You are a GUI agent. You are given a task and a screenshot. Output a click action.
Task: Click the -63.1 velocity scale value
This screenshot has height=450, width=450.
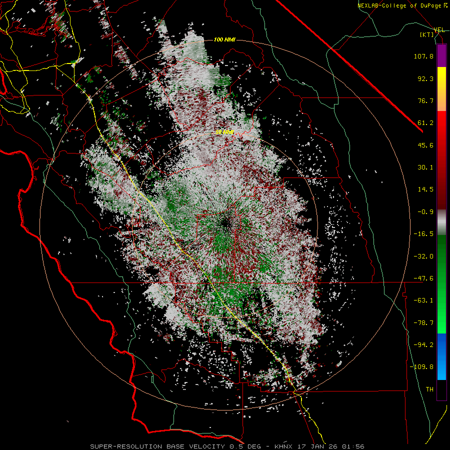(423, 300)
